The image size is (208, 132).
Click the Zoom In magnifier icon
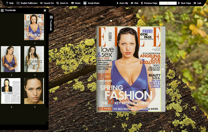pyautogui.click(x=57, y=3)
